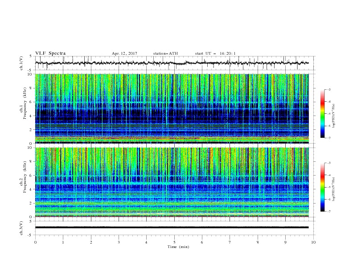The image size is (353, 272).
Task: Click the time tick label '9'
Action: tap(285, 242)
